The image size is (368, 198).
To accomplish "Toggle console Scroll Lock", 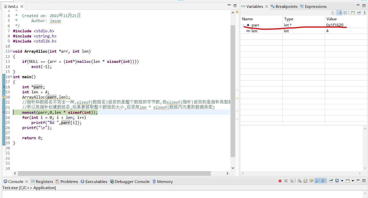I will tap(305, 181).
